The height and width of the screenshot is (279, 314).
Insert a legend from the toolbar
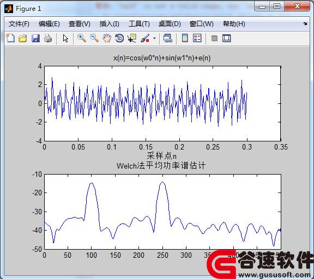197,38
